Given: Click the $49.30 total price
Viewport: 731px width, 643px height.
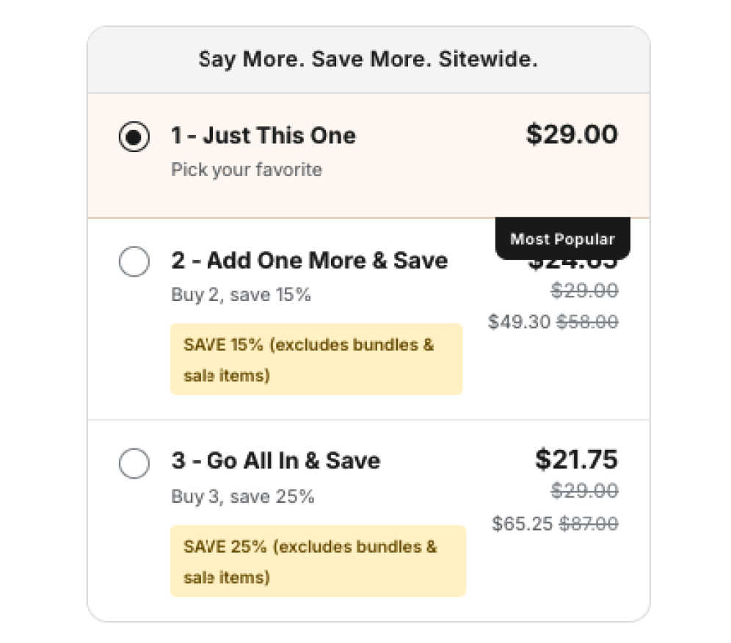Looking at the screenshot, I should 519,321.
